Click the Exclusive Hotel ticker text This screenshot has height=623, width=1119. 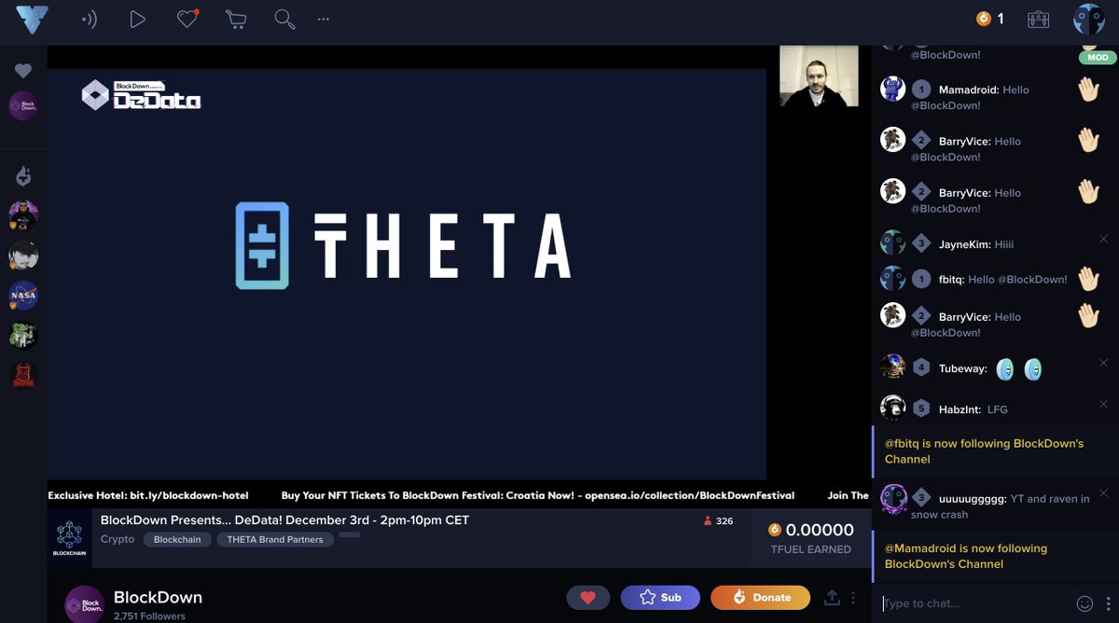[148, 495]
